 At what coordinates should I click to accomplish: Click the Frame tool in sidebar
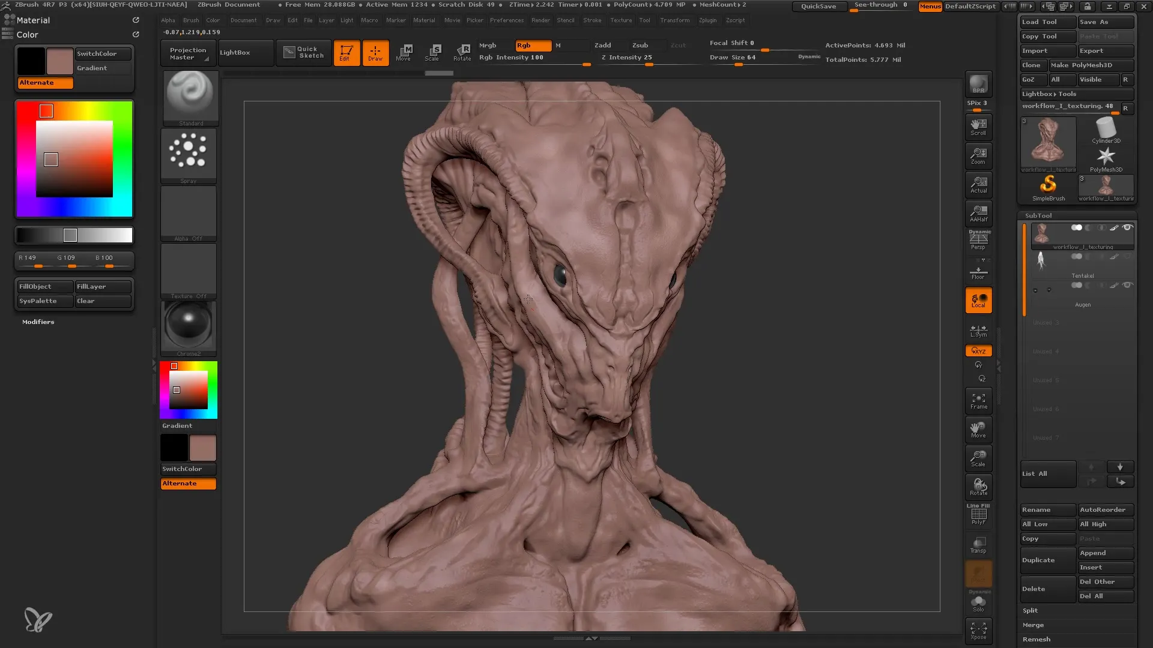click(x=978, y=400)
